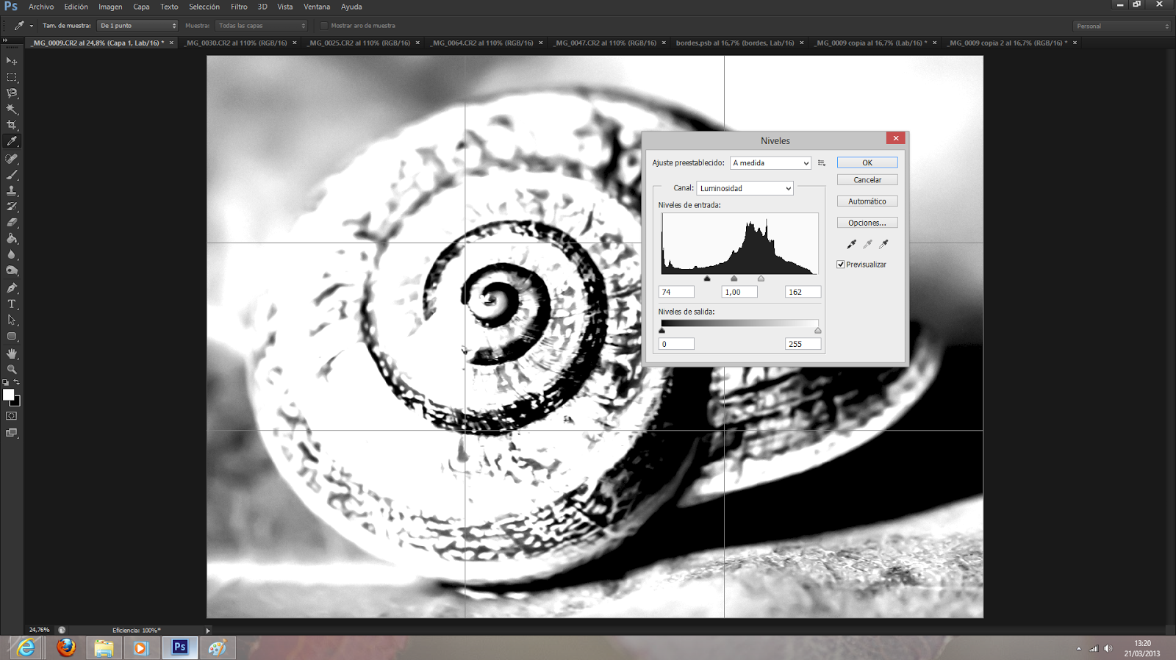The width and height of the screenshot is (1176, 660).
Task: Open the Selección menu
Action: [x=204, y=7]
